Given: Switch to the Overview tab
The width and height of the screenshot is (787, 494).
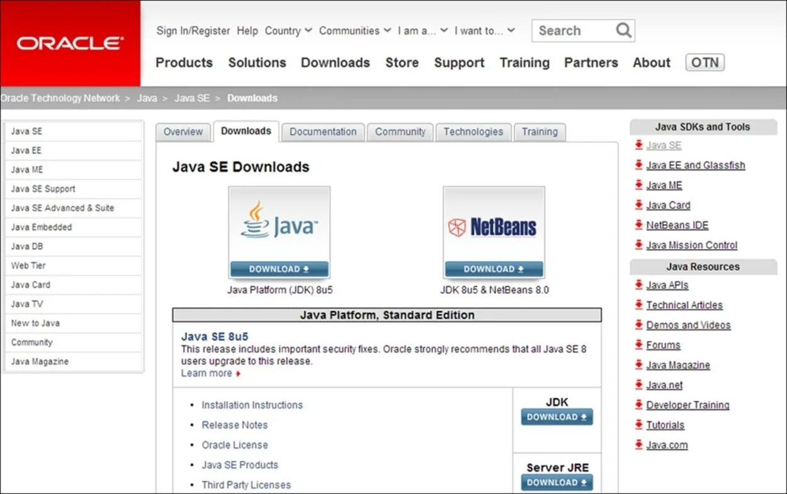Looking at the screenshot, I should [183, 132].
